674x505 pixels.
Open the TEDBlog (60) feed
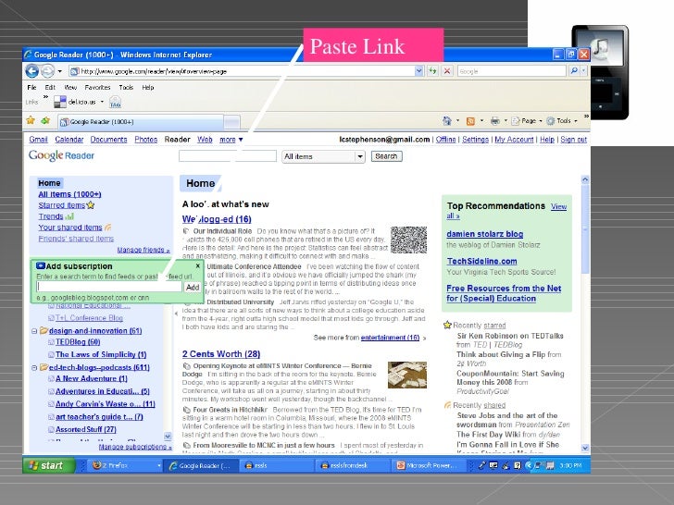pyautogui.click(x=78, y=342)
